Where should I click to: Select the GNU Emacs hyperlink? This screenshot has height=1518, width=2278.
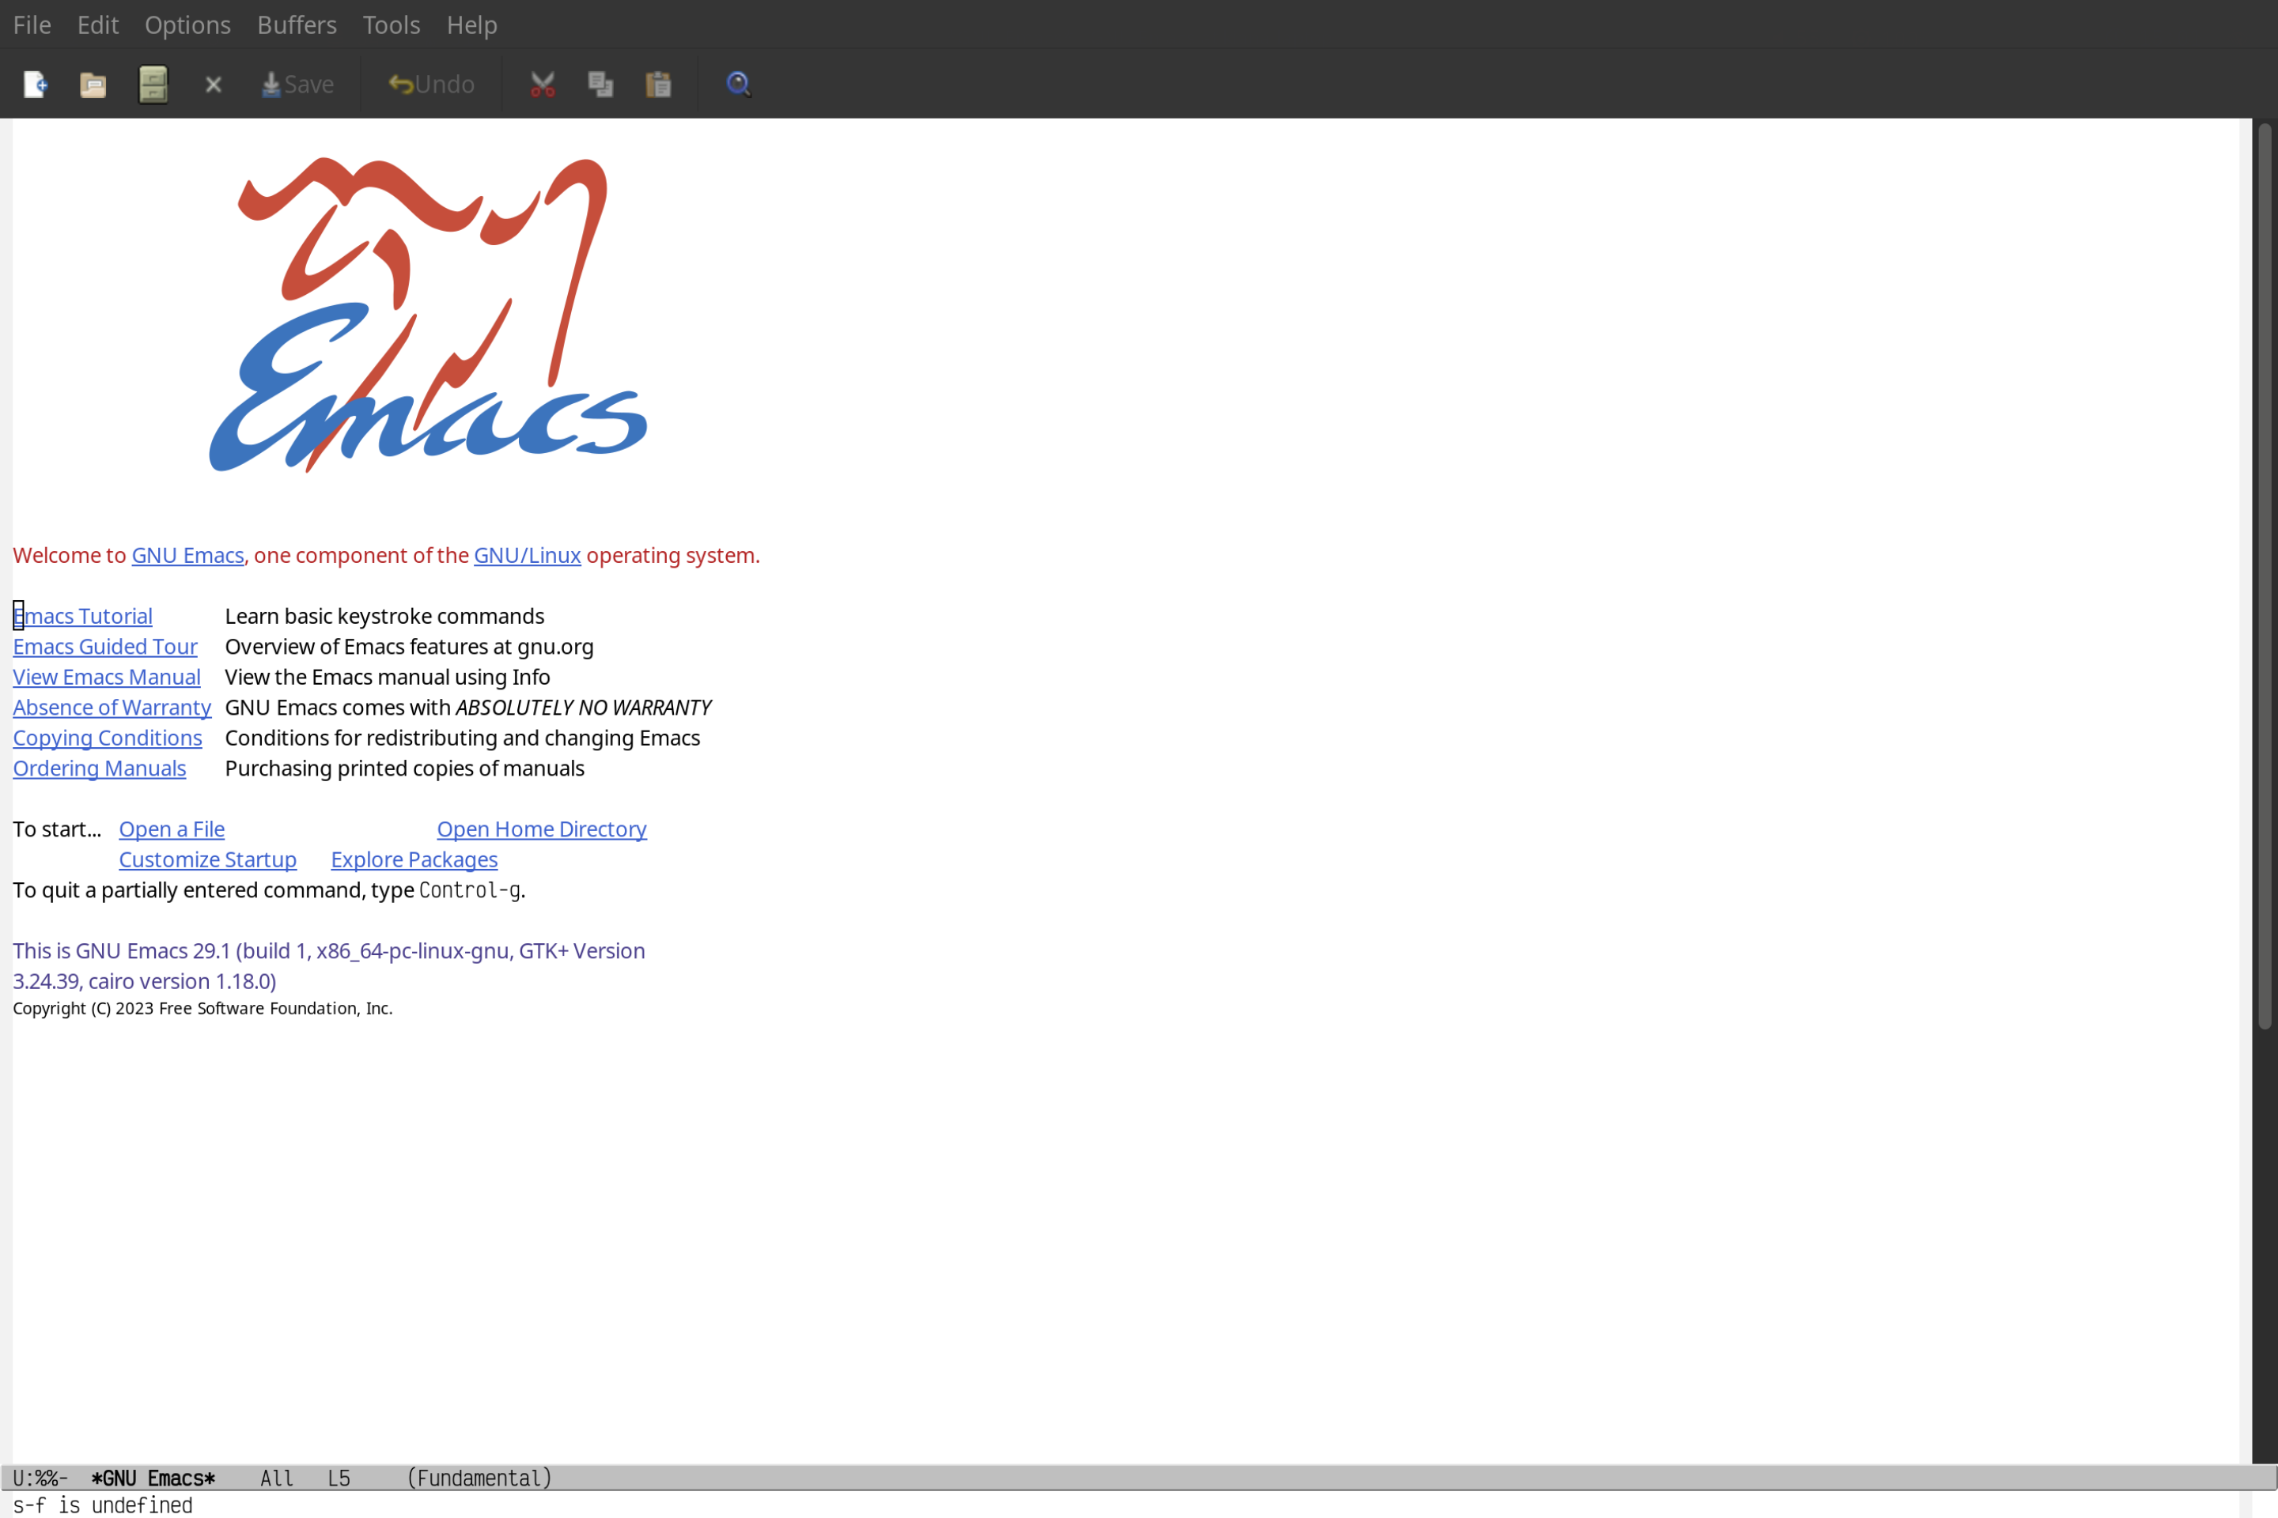(187, 554)
